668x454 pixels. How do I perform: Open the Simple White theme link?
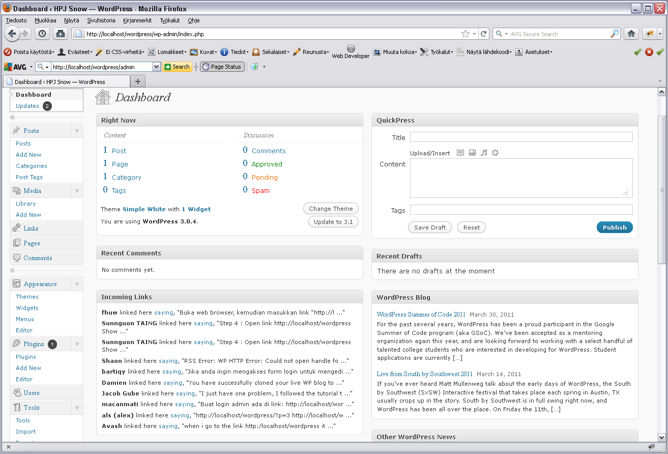pyautogui.click(x=144, y=209)
